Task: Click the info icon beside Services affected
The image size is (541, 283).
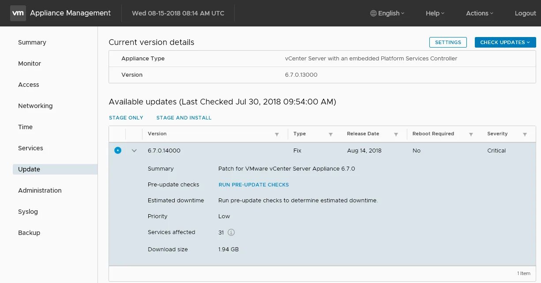Action: [x=231, y=232]
